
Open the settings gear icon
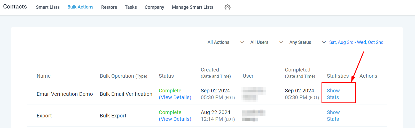tap(228, 7)
